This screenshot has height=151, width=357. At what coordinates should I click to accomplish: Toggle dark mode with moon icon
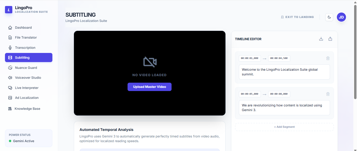pyautogui.click(x=329, y=17)
